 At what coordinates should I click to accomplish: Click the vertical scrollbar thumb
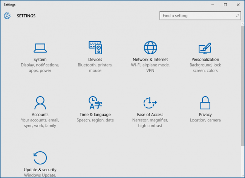pos(243,86)
